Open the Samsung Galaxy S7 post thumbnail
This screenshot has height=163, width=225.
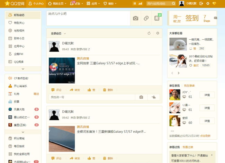pyautogui.click(x=62, y=70)
